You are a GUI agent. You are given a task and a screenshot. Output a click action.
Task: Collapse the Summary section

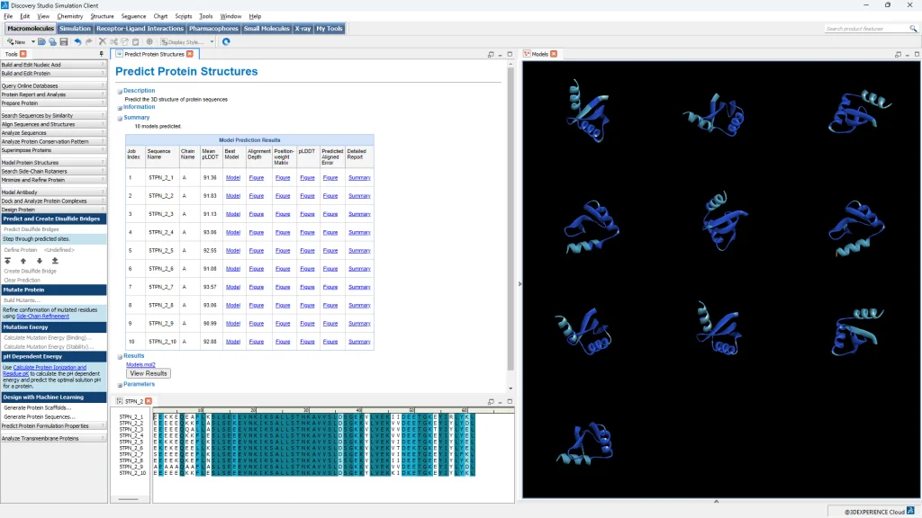pyautogui.click(x=119, y=118)
